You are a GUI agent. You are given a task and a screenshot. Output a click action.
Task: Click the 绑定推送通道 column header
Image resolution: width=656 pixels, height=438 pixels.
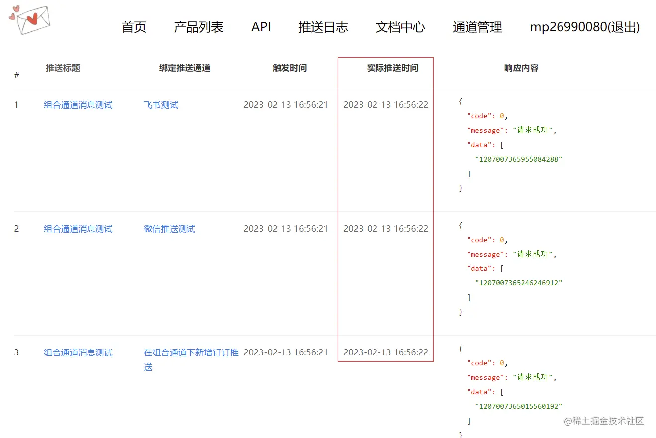coord(185,68)
